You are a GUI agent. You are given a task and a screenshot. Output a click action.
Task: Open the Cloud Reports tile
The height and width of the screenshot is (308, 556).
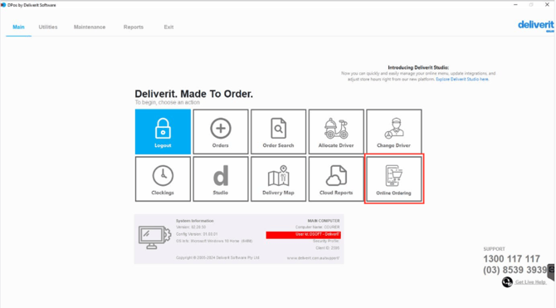(x=336, y=179)
